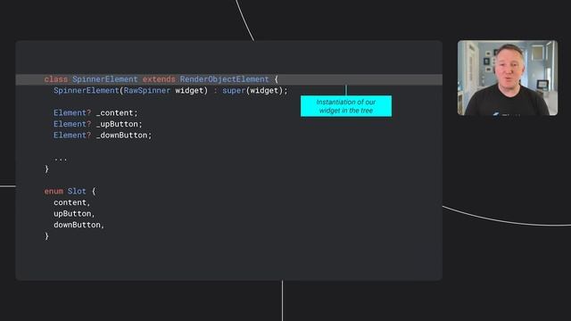The width and height of the screenshot is (571, 321).
Task: Click the '_upButton' field declaration
Action: [98, 124]
